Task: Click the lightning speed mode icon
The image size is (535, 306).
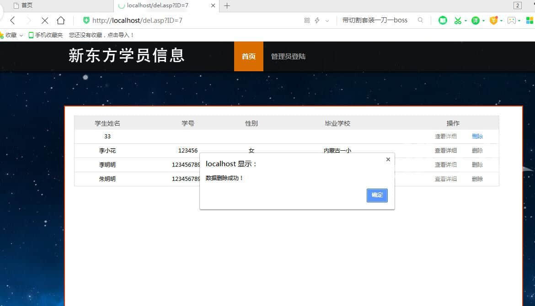Action: click(x=317, y=21)
